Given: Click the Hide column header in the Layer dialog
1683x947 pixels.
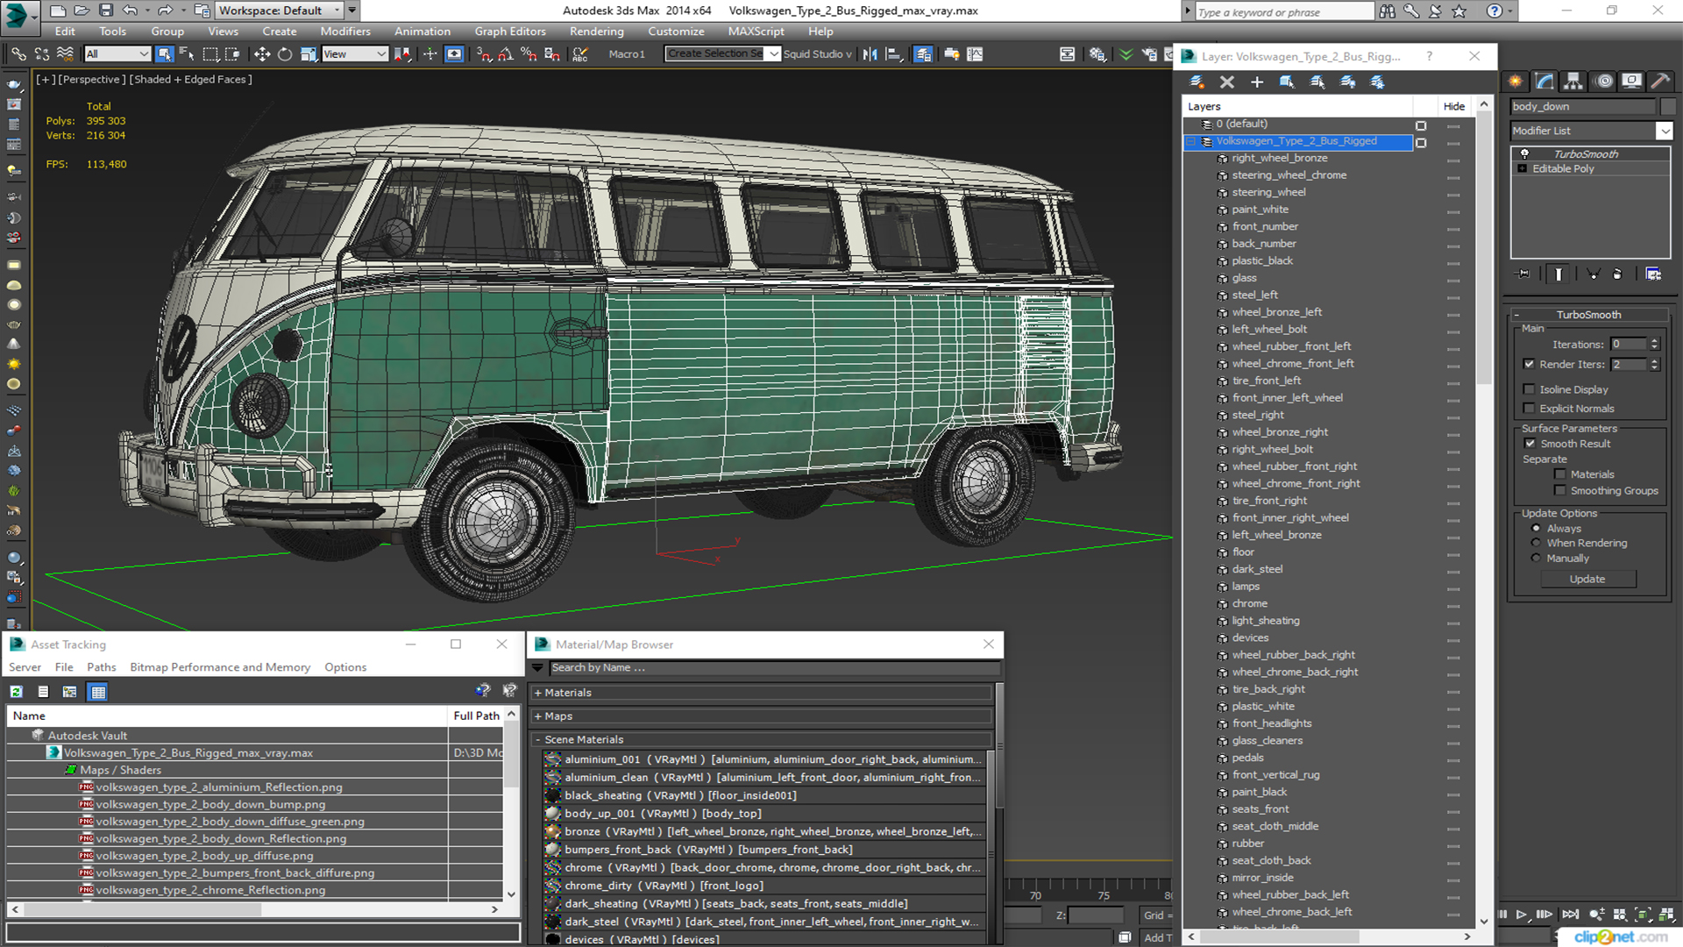Looking at the screenshot, I should [x=1453, y=106].
